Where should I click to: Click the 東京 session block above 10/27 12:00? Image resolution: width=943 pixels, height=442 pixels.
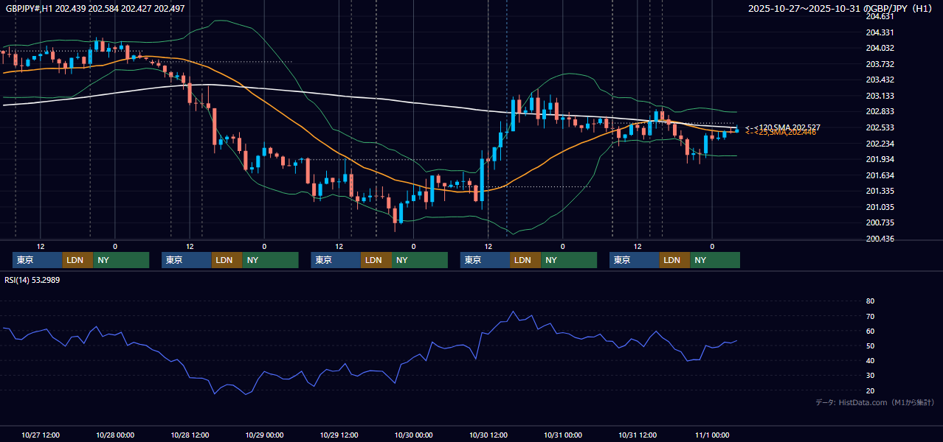tap(38, 260)
